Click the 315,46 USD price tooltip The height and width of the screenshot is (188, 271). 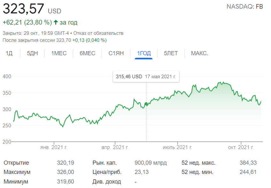146,77
